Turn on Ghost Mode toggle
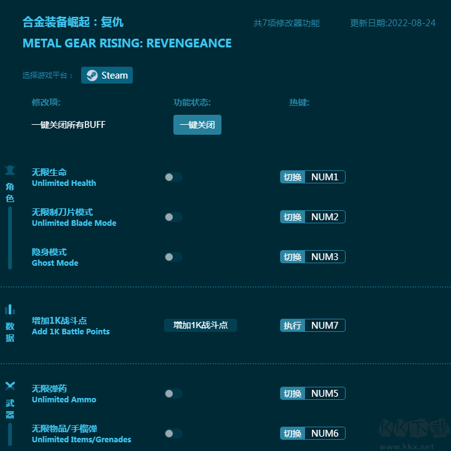This screenshot has height=451, width=451. pos(173,257)
